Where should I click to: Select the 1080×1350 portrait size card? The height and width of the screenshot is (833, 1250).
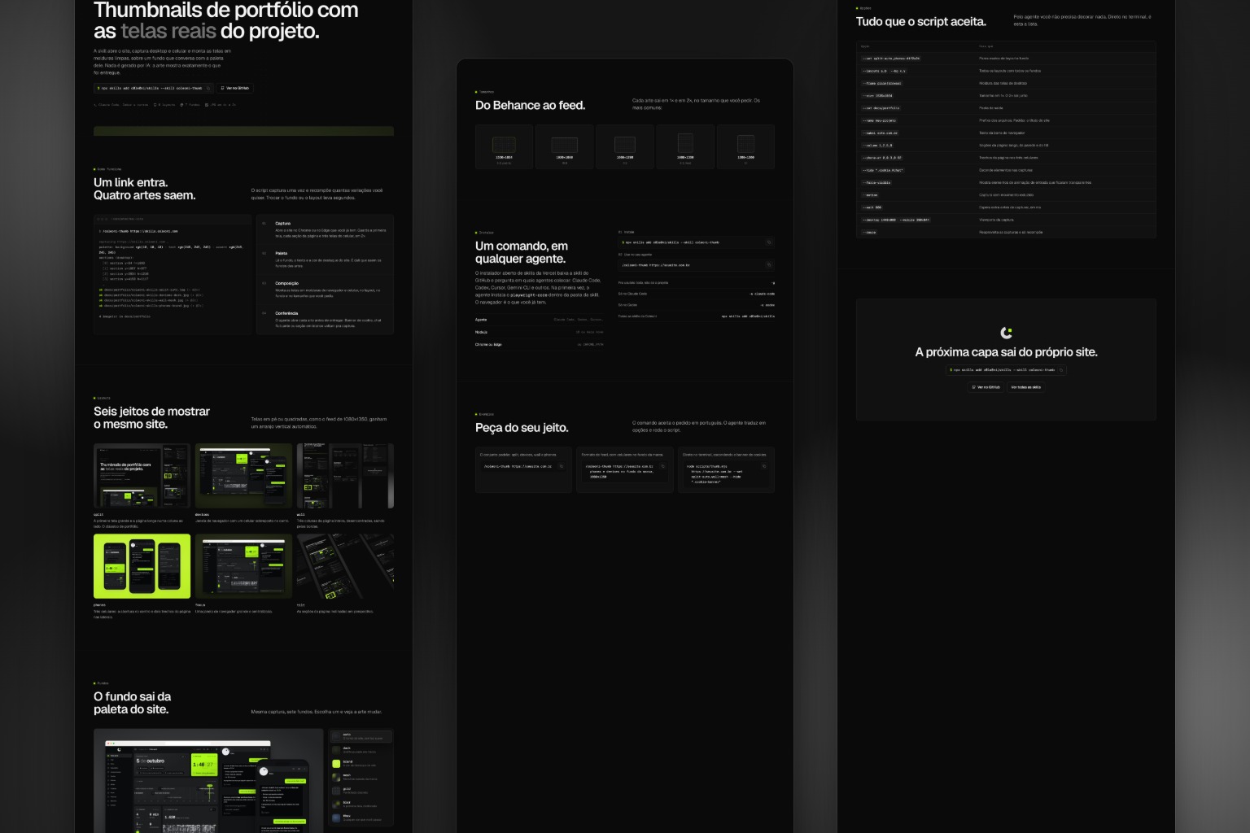click(x=685, y=146)
